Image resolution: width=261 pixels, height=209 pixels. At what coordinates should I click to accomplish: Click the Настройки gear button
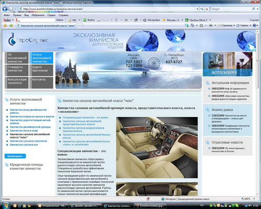151,20
